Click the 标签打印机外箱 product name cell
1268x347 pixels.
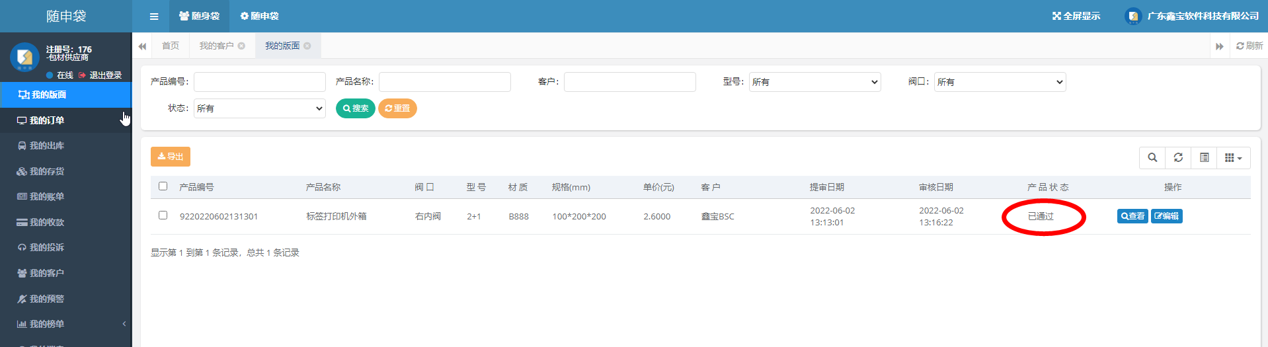337,216
